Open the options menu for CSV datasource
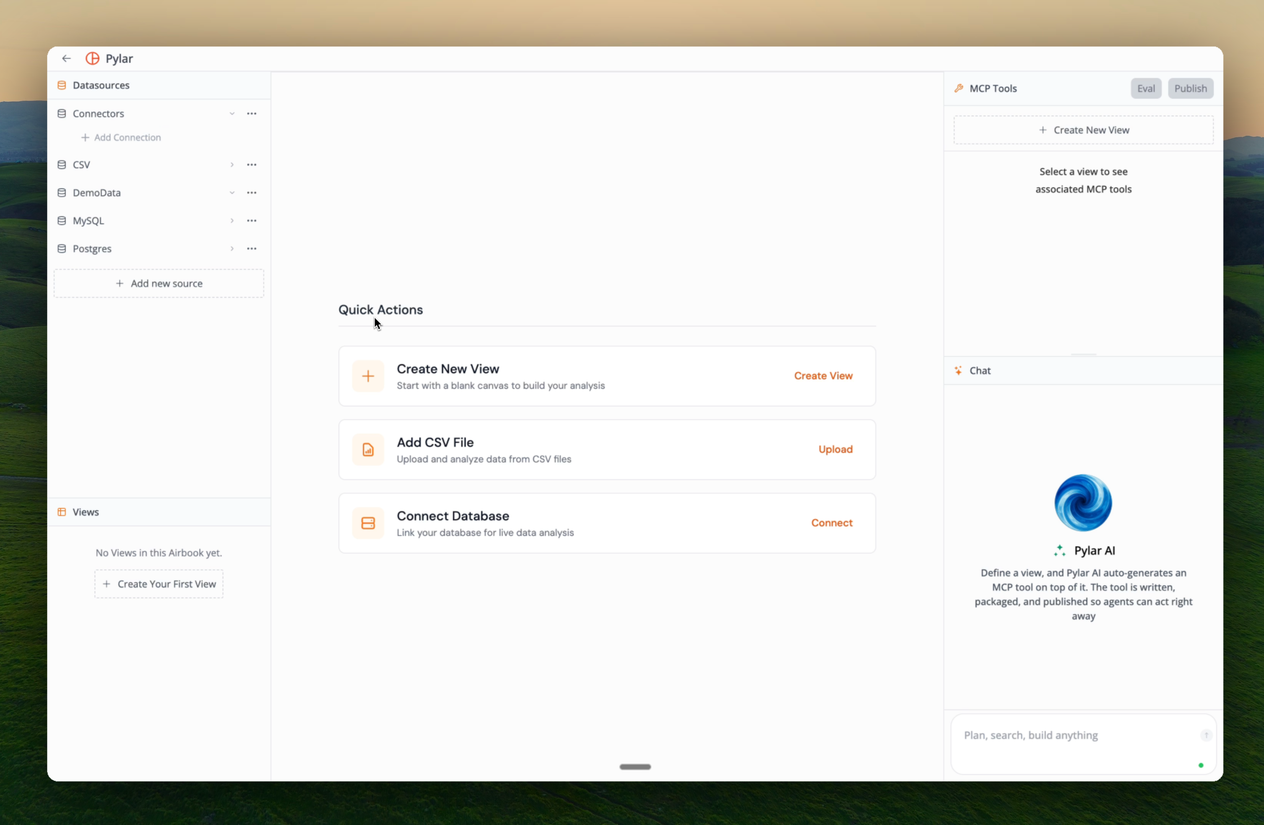This screenshot has width=1264, height=825. (252, 165)
